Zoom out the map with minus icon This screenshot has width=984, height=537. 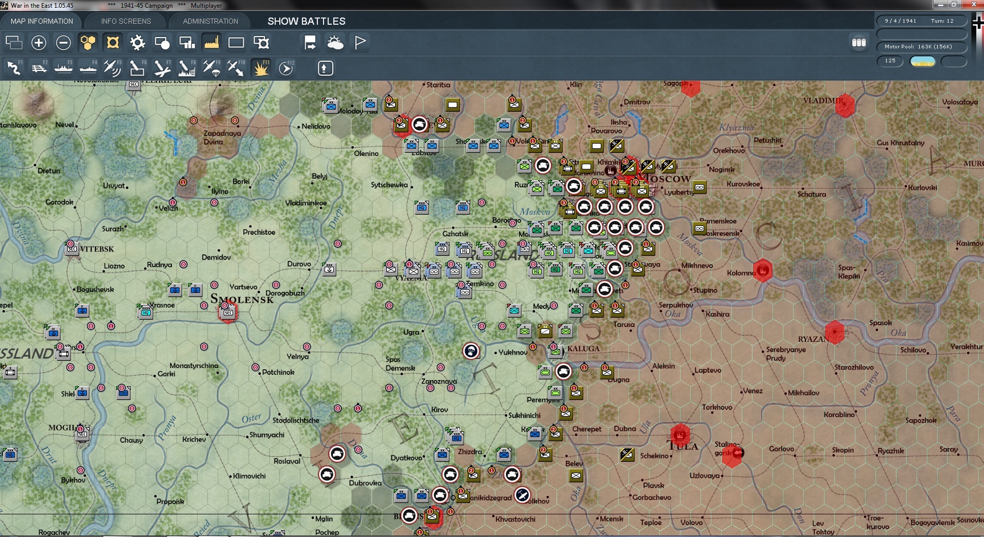point(63,42)
